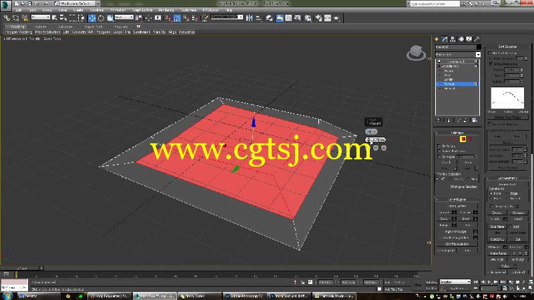Viewport: 534px width, 300px height.
Task: Click the Configure Modifier Sets icon
Action: tap(475, 120)
